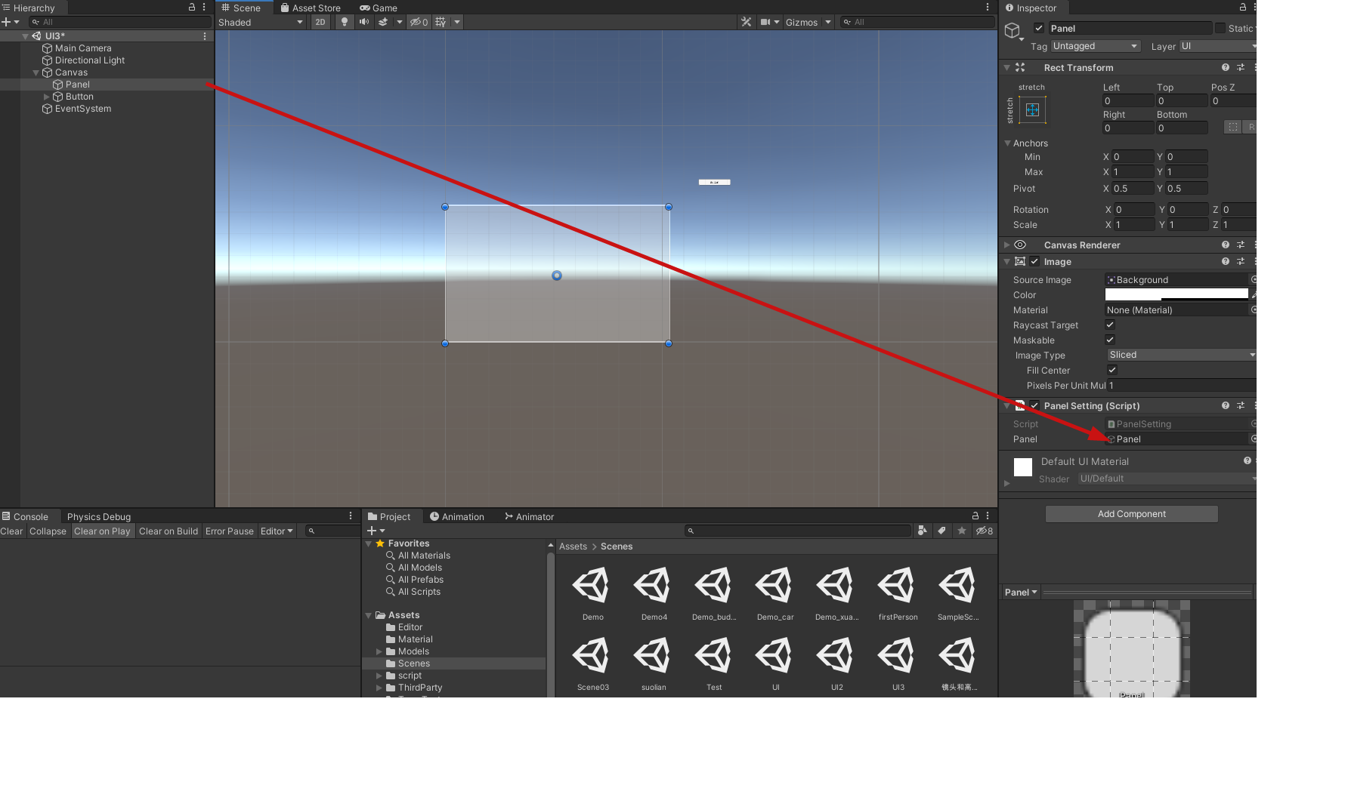The width and height of the screenshot is (1348, 785).
Task: Open the scene effects icon next to audio
Action: (x=384, y=22)
